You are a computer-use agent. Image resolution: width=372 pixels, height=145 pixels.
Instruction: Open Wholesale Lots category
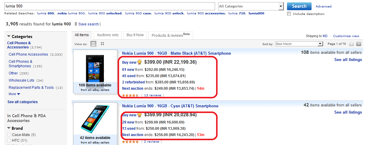pyautogui.click(x=22, y=80)
